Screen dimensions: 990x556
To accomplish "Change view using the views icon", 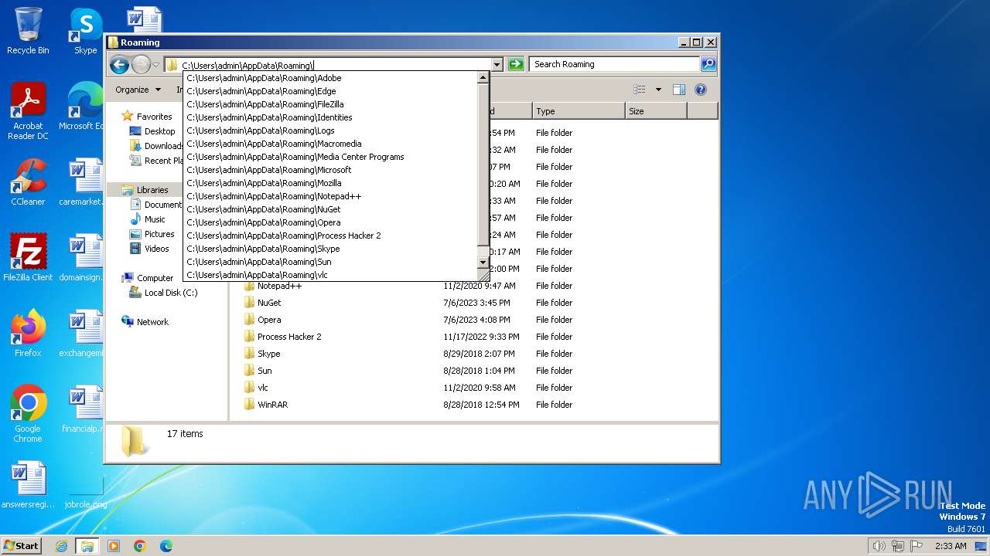I will coord(639,90).
